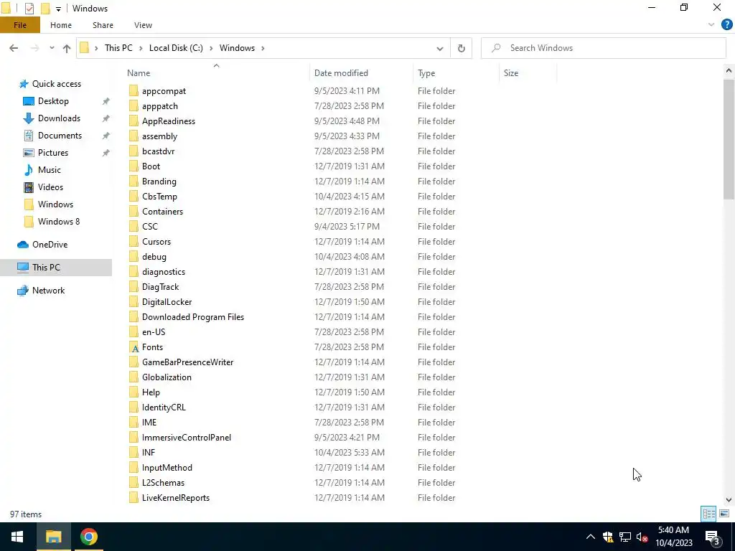Select the DigitalLocker folder

click(167, 302)
